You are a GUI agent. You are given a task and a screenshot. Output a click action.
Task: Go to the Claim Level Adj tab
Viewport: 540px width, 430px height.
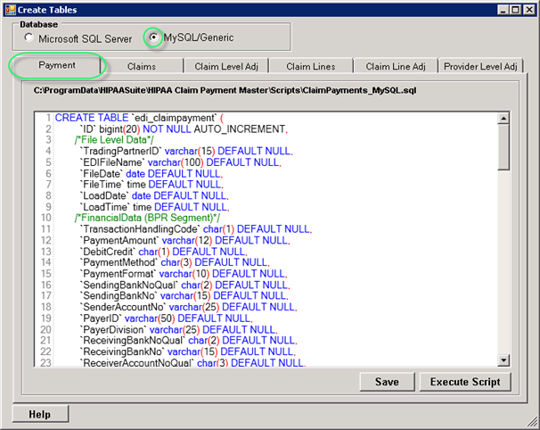coord(225,66)
